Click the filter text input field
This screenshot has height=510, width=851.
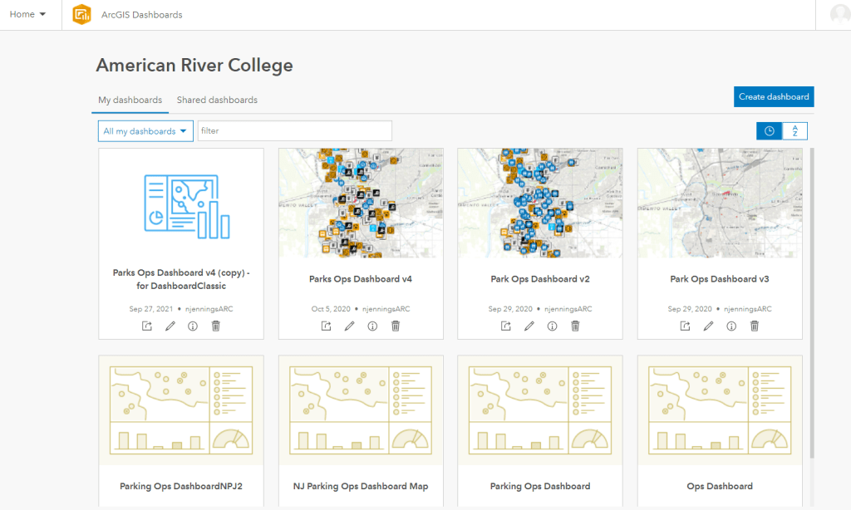point(294,131)
